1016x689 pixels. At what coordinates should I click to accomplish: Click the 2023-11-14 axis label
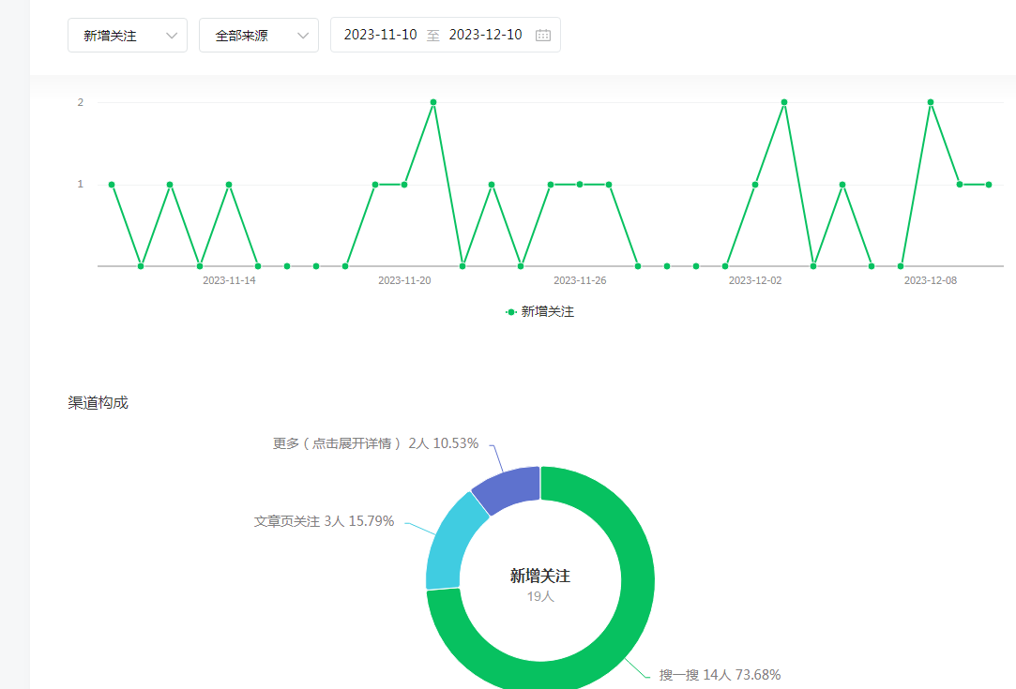coord(230,280)
